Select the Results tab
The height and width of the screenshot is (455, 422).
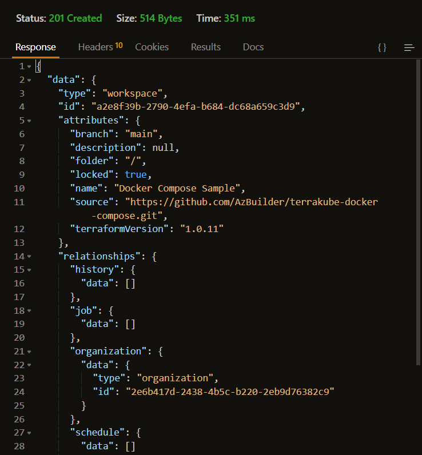pyautogui.click(x=205, y=47)
